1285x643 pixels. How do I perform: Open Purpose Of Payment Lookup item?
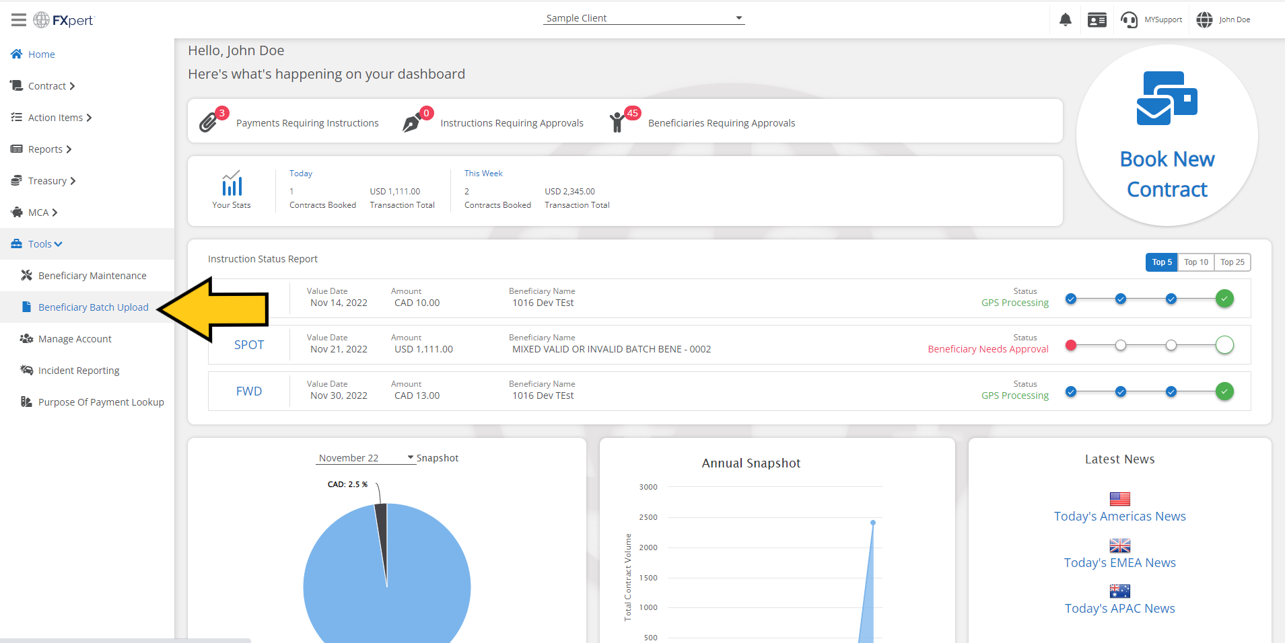[x=101, y=402]
